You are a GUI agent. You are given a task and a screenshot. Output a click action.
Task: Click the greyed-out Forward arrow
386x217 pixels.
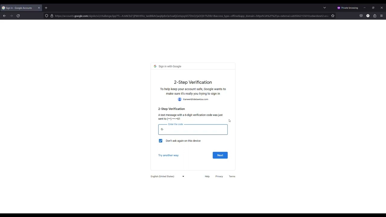point(11,16)
